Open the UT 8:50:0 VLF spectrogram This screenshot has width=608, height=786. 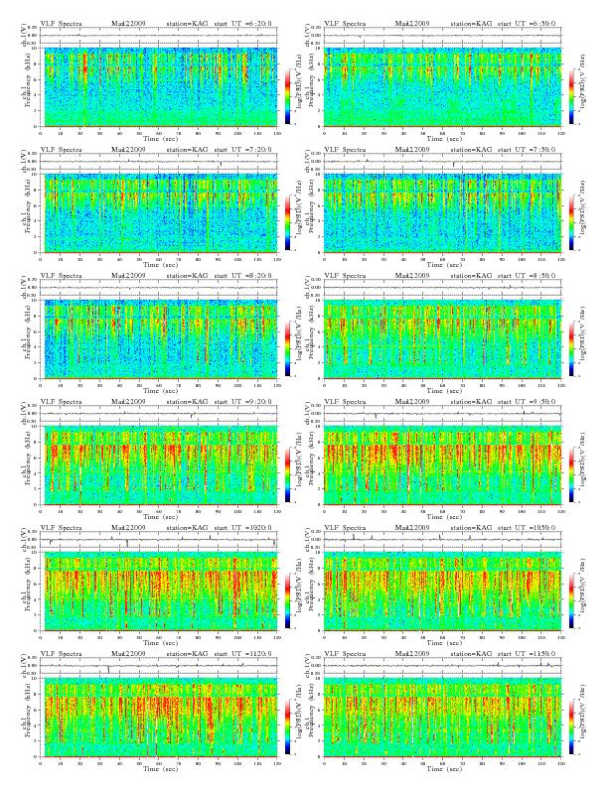[x=442, y=339]
